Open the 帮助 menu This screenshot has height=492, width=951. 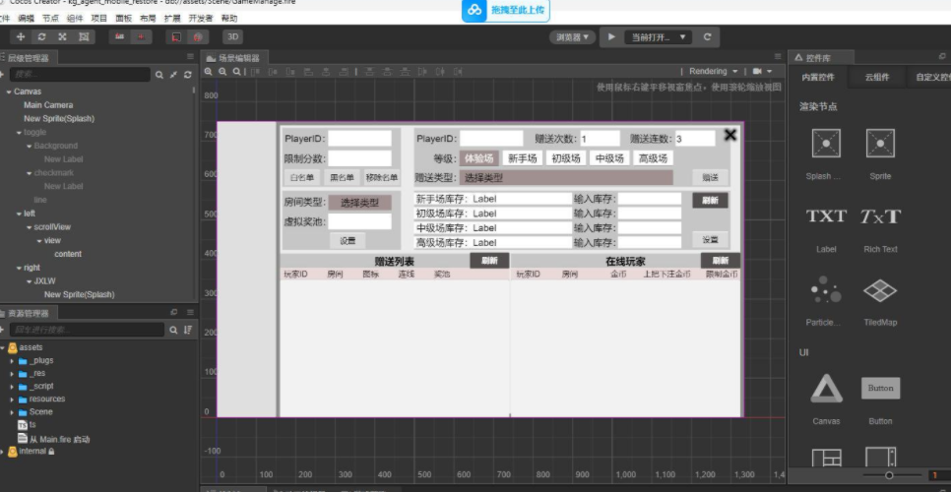(229, 19)
